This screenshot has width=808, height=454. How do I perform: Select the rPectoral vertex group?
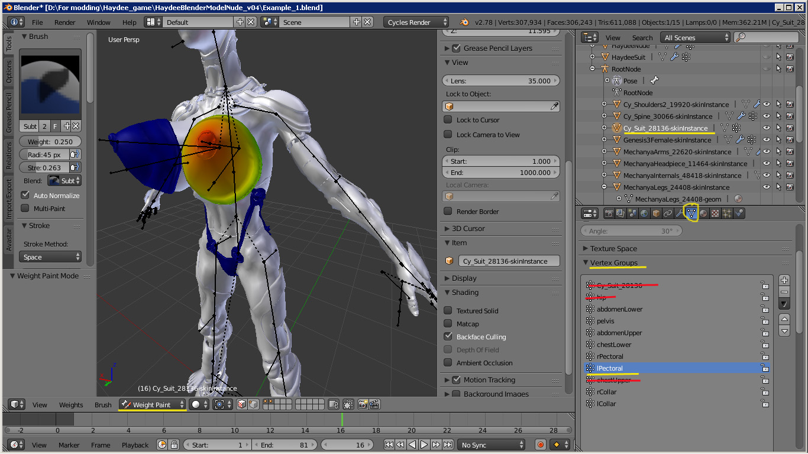pos(610,356)
